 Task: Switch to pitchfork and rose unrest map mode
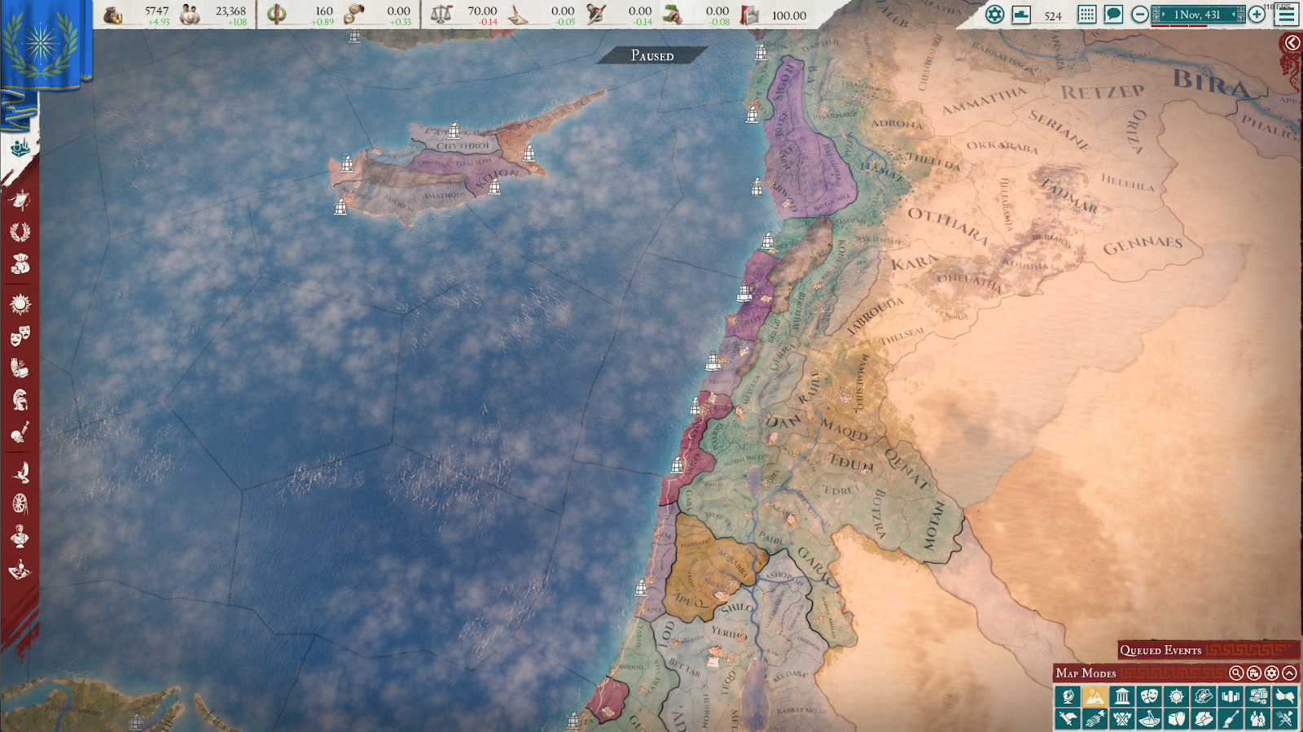1285,719
